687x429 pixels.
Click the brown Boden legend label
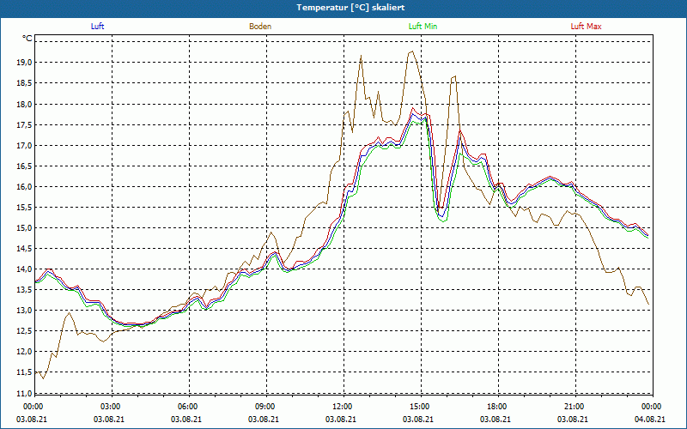(x=260, y=27)
